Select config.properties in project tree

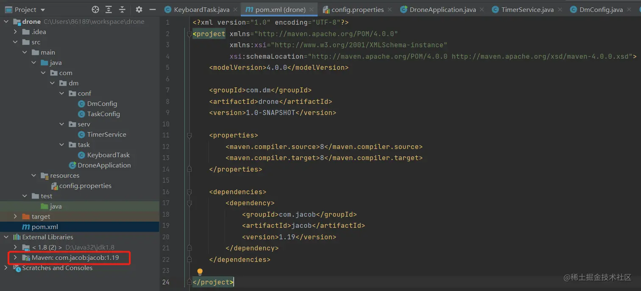(81, 186)
